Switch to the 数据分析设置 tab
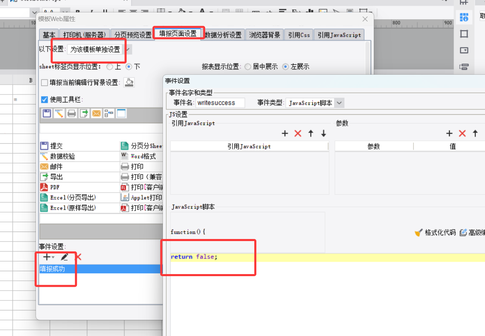 pyautogui.click(x=223, y=35)
